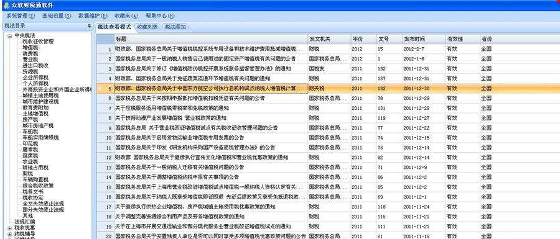Image resolution: width=560 pixels, height=239 pixels.
Task: Select 资源税 in the directory tree
Action: click(x=30, y=71)
